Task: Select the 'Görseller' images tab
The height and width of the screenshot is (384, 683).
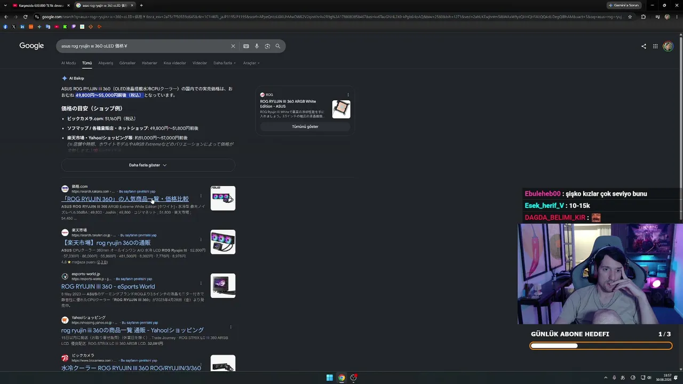Action: pyautogui.click(x=128, y=63)
